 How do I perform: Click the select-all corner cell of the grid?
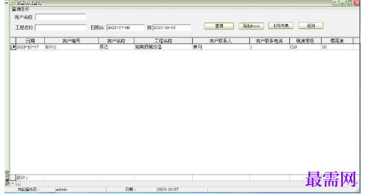[13, 41]
